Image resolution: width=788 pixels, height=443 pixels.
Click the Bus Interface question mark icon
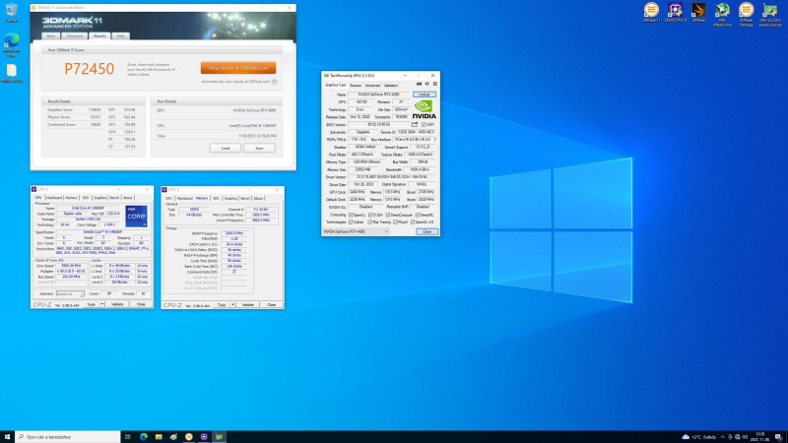click(434, 139)
